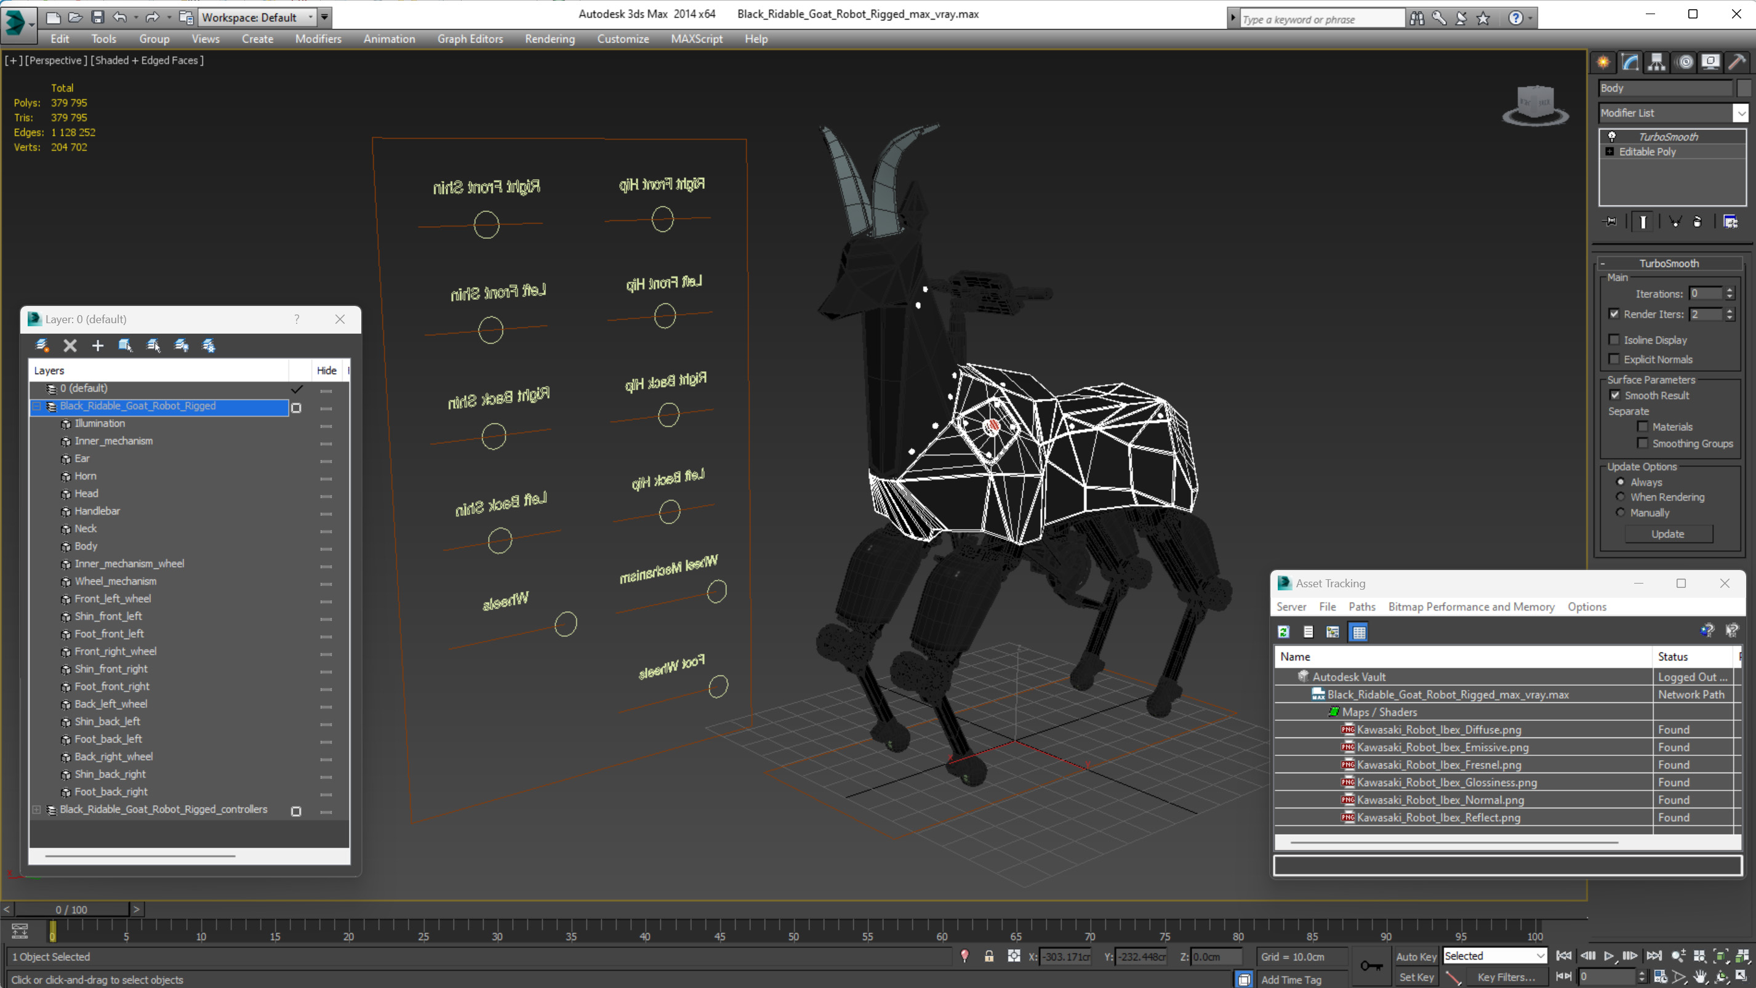Open the Rendering menu

[x=550, y=39]
